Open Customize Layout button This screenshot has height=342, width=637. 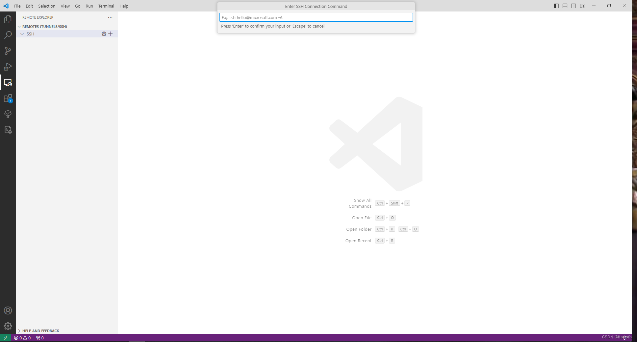tap(582, 6)
